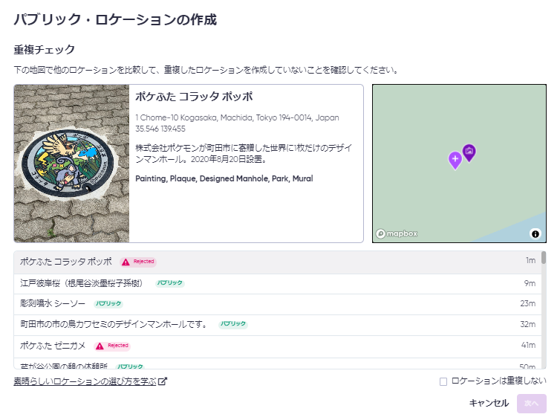Click the 32m distance value
The height and width of the screenshot is (420, 560).
[x=528, y=325]
